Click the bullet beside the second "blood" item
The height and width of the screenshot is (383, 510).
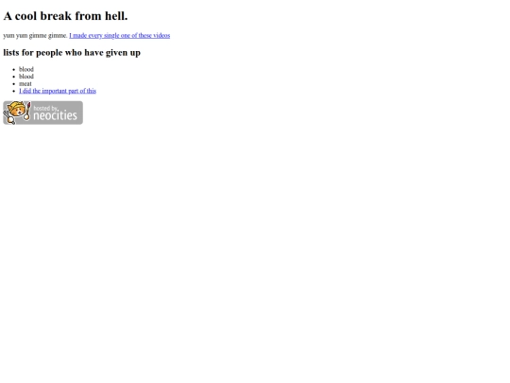tap(13, 77)
